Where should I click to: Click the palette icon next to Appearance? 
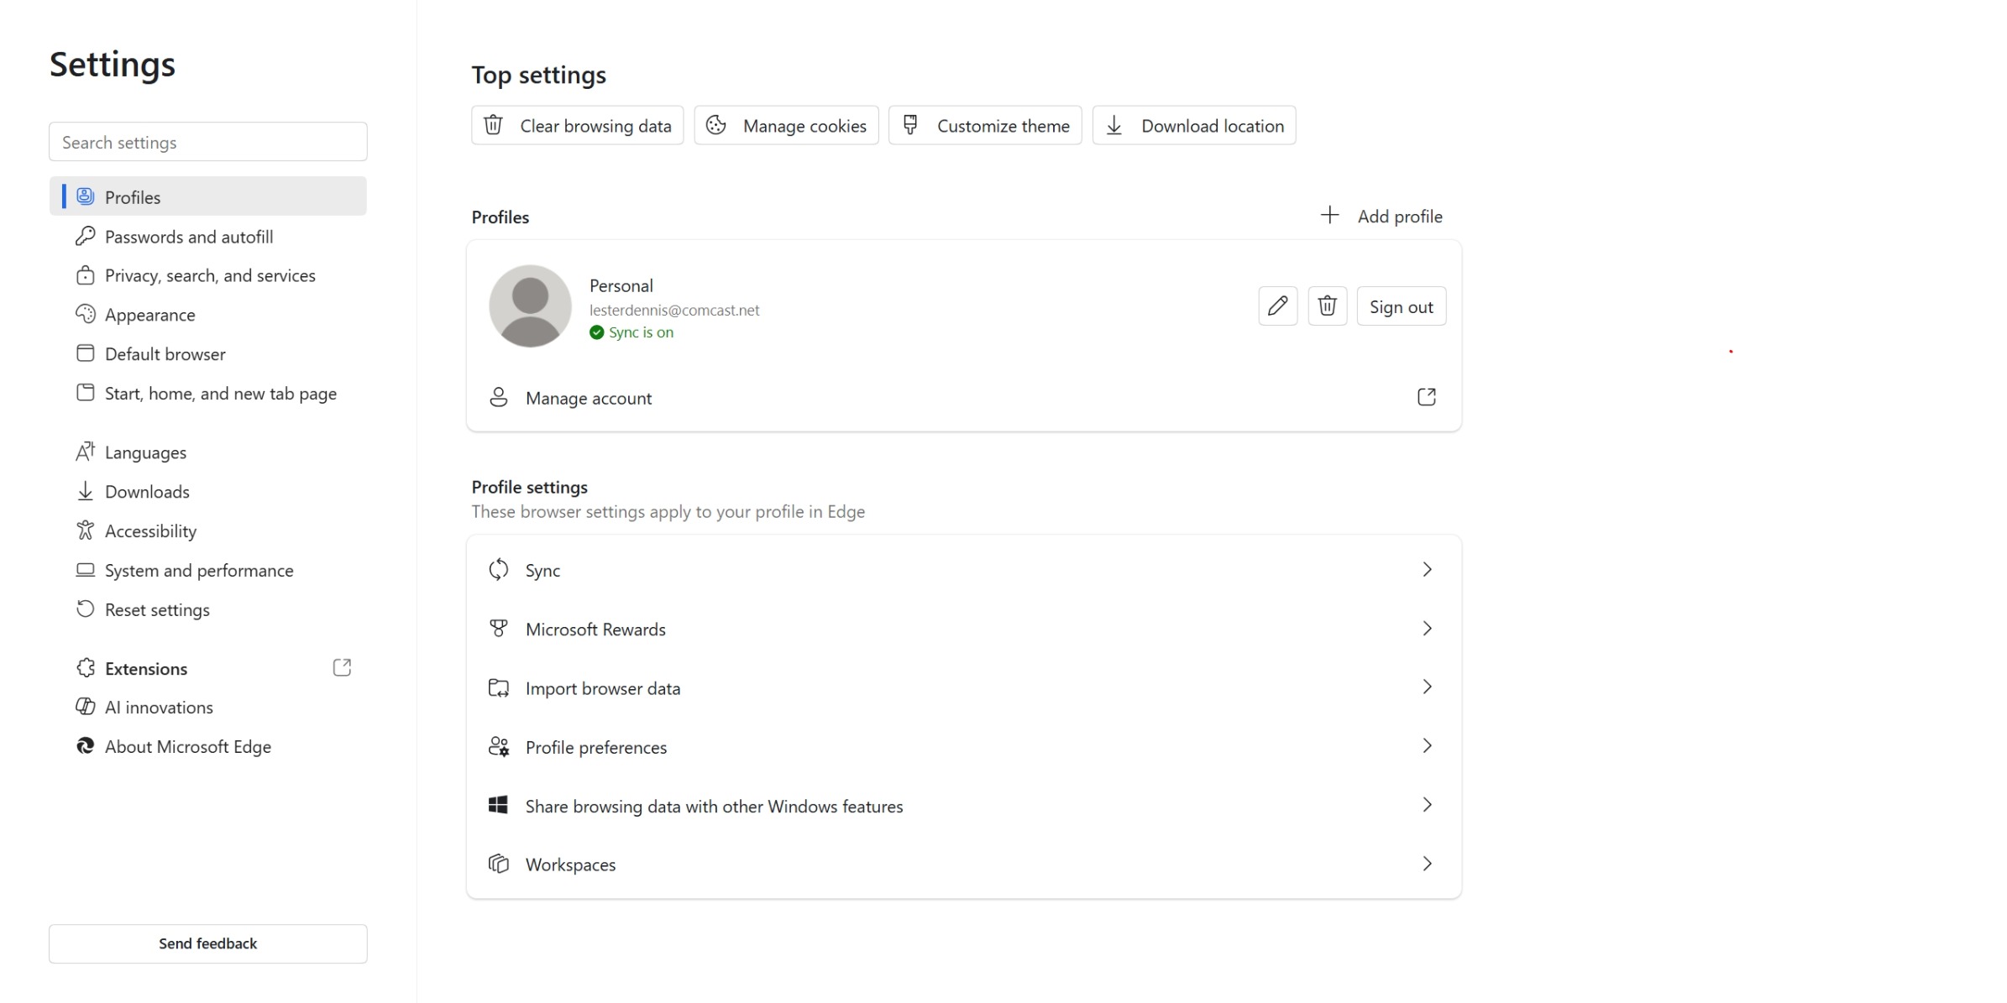(x=85, y=315)
